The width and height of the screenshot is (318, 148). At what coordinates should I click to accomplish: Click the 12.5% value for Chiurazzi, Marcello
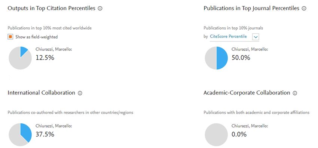pyautogui.click(x=45, y=58)
